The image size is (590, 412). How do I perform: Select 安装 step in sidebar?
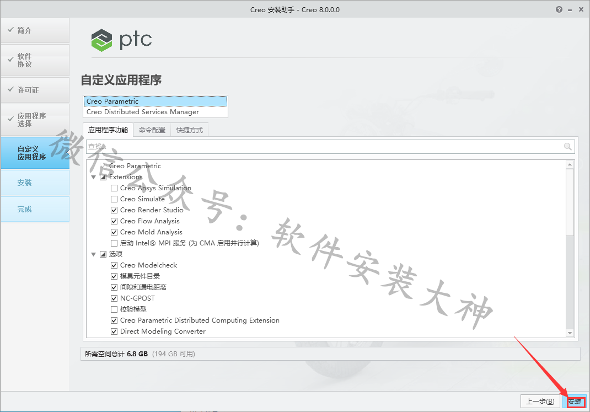[35, 183]
